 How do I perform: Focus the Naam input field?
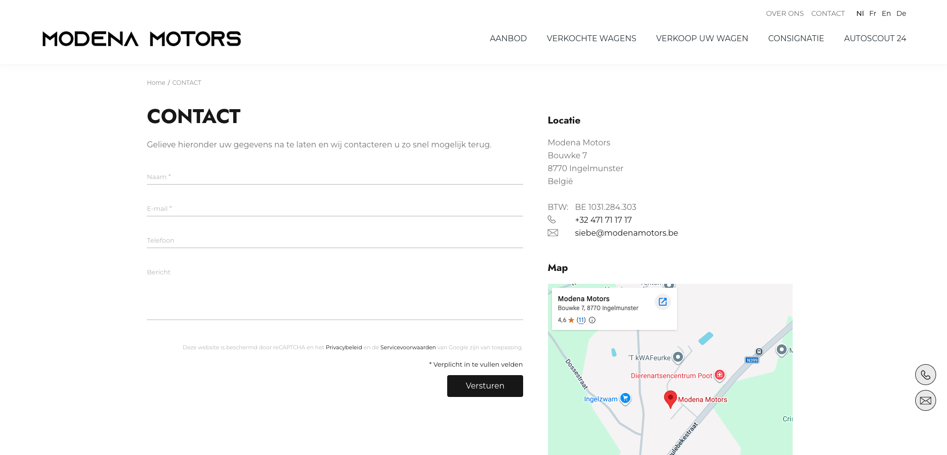click(x=335, y=177)
